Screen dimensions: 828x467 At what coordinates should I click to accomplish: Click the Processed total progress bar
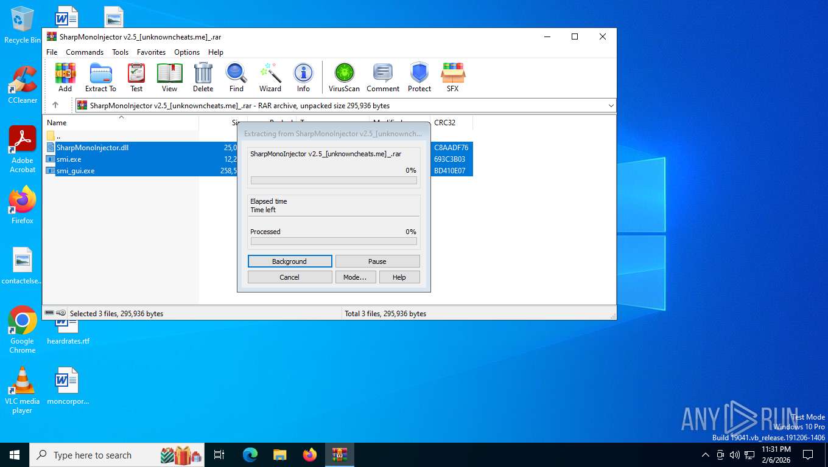[x=334, y=241]
